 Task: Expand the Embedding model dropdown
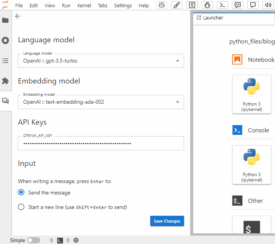tap(101, 102)
